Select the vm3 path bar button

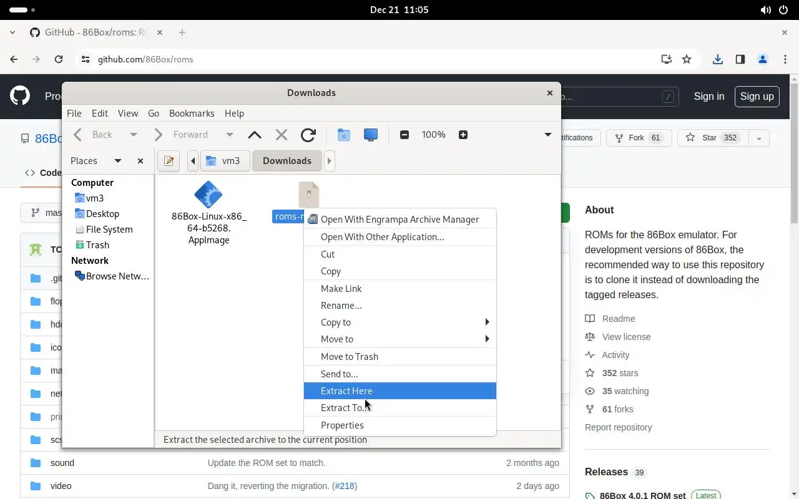[225, 161]
